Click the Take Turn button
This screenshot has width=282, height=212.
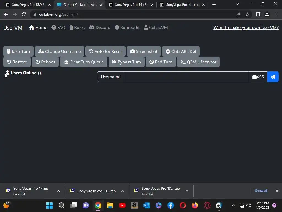coord(18,51)
